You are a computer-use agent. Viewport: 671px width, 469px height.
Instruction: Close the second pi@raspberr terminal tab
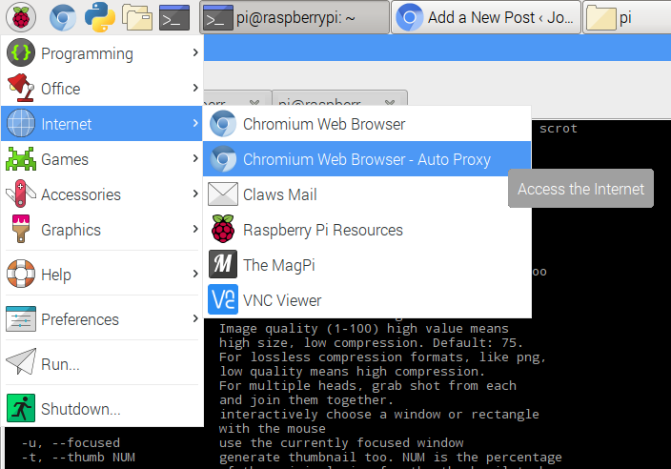click(x=390, y=103)
